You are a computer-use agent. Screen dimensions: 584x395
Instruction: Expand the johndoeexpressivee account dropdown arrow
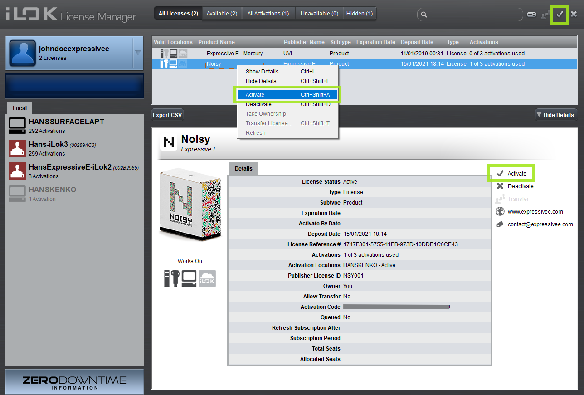(138, 52)
